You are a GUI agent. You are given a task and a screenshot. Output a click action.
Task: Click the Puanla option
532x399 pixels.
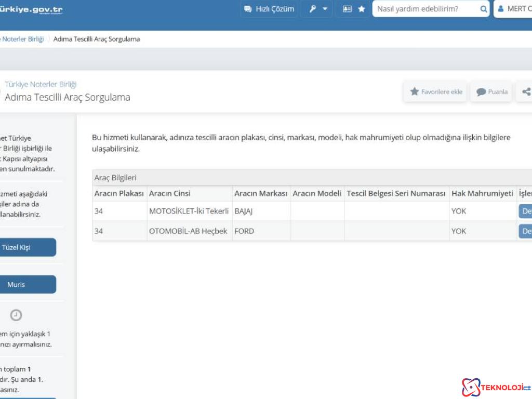coord(490,91)
